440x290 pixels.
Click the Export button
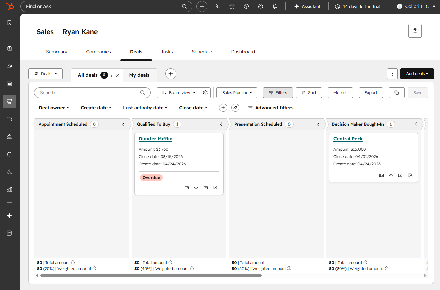pos(371,92)
